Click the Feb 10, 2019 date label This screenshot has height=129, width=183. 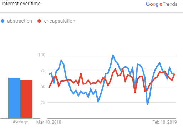164,122
